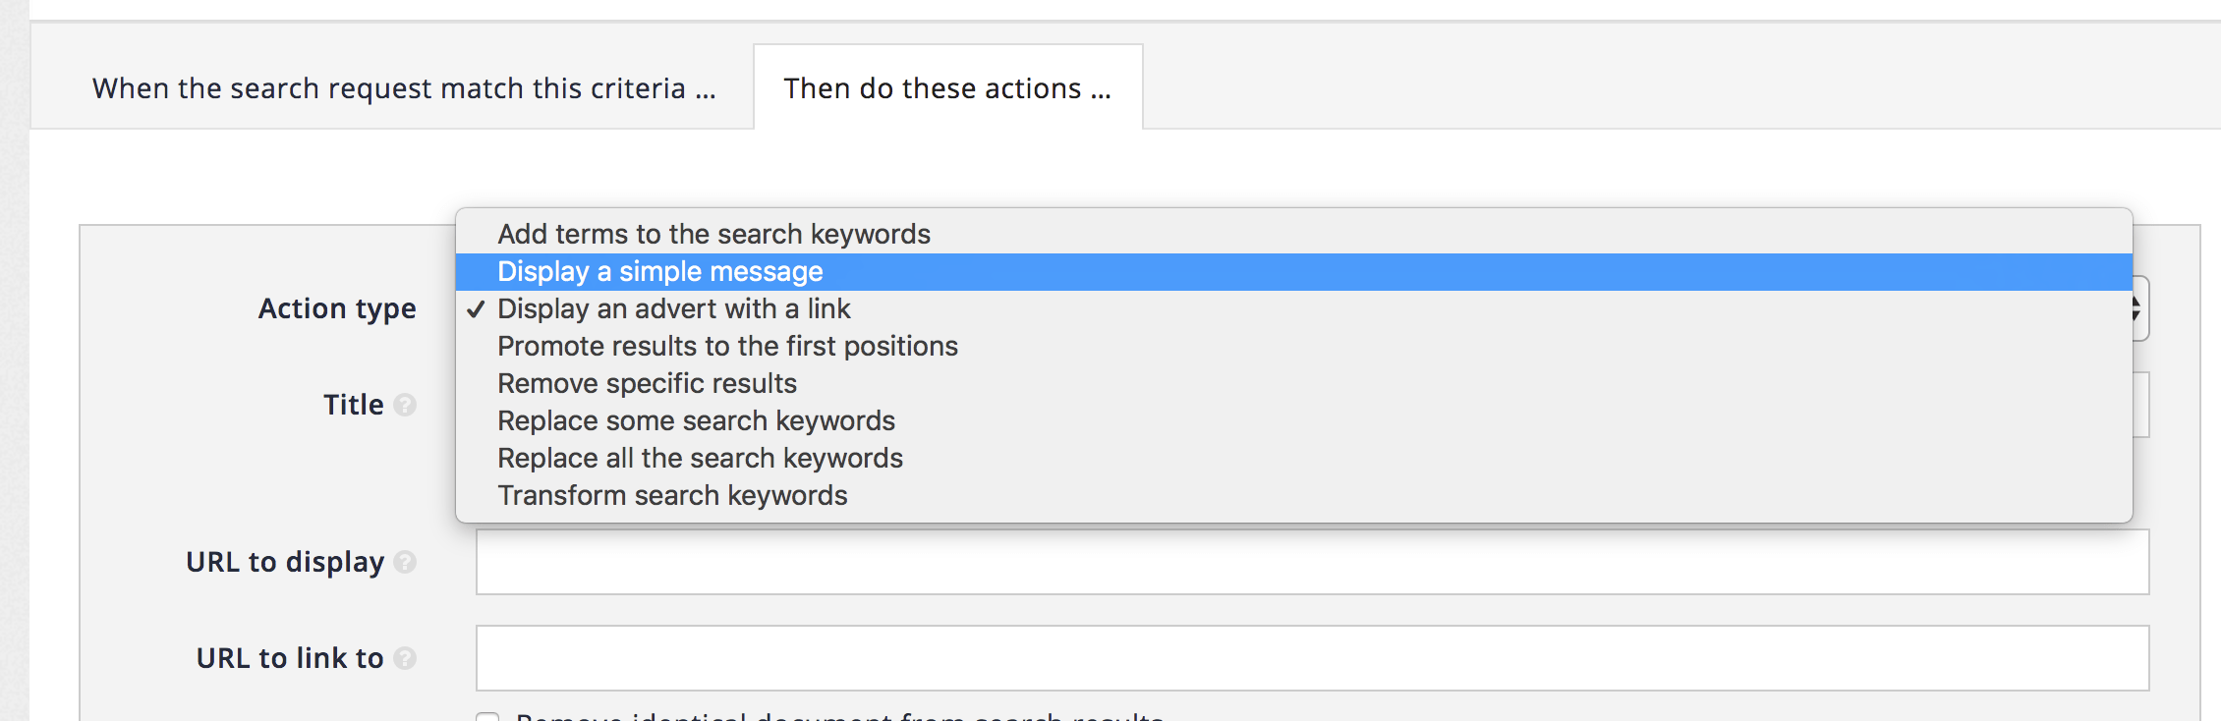Viewport: 2221px width, 721px height.
Task: Select the 'Display a simple message' option
Action: click(659, 271)
